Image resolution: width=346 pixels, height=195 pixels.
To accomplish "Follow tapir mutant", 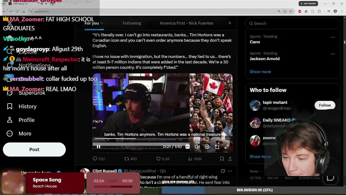I will tap(325, 105).
